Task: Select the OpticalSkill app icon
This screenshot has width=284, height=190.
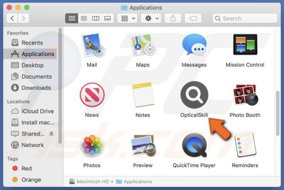Action: pos(194,94)
